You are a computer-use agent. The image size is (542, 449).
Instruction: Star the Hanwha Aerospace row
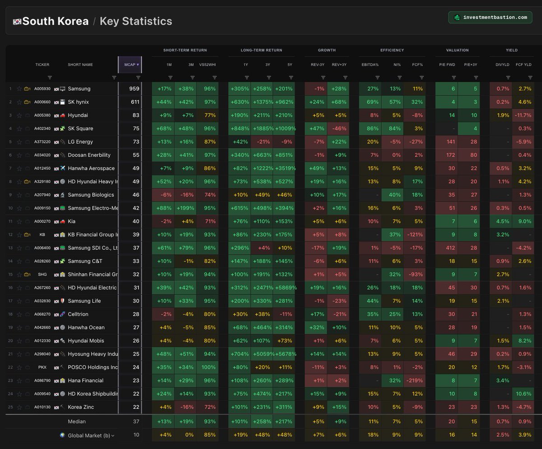(19, 168)
